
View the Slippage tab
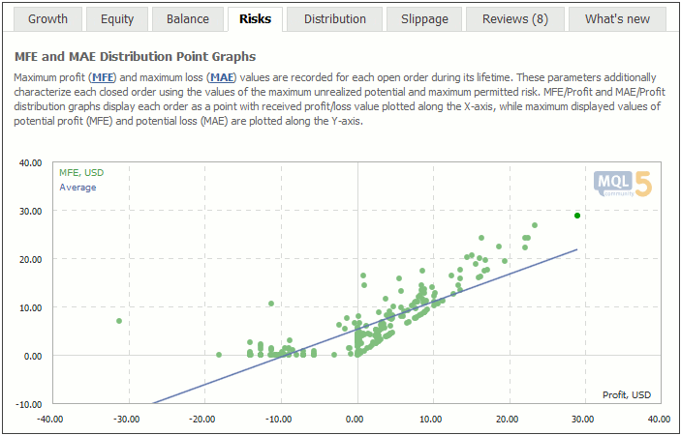click(x=424, y=19)
